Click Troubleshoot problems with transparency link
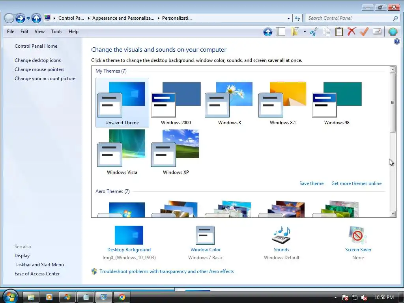The width and height of the screenshot is (404, 303). [167, 271]
